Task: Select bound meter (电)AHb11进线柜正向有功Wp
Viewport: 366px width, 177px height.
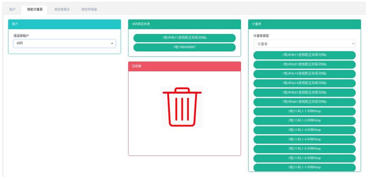Action: pyautogui.click(x=184, y=38)
